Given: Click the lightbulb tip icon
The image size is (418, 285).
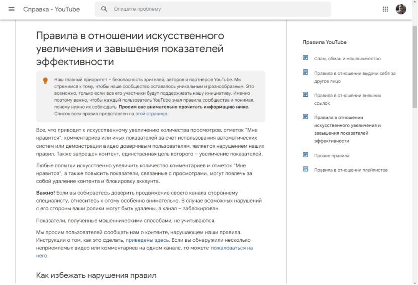Looking at the screenshot, I should 45,81.
